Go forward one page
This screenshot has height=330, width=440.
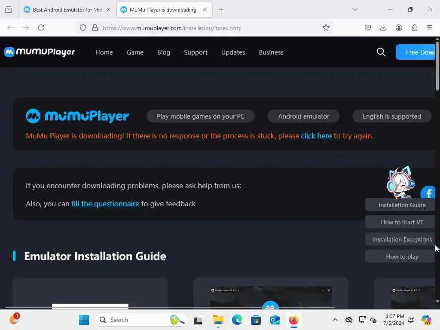click(26, 27)
